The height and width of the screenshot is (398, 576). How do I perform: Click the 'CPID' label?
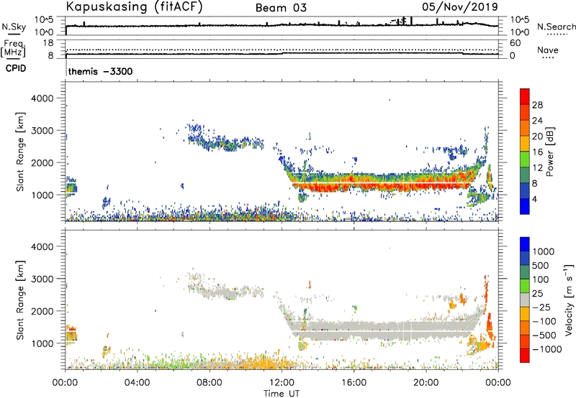pyautogui.click(x=16, y=68)
